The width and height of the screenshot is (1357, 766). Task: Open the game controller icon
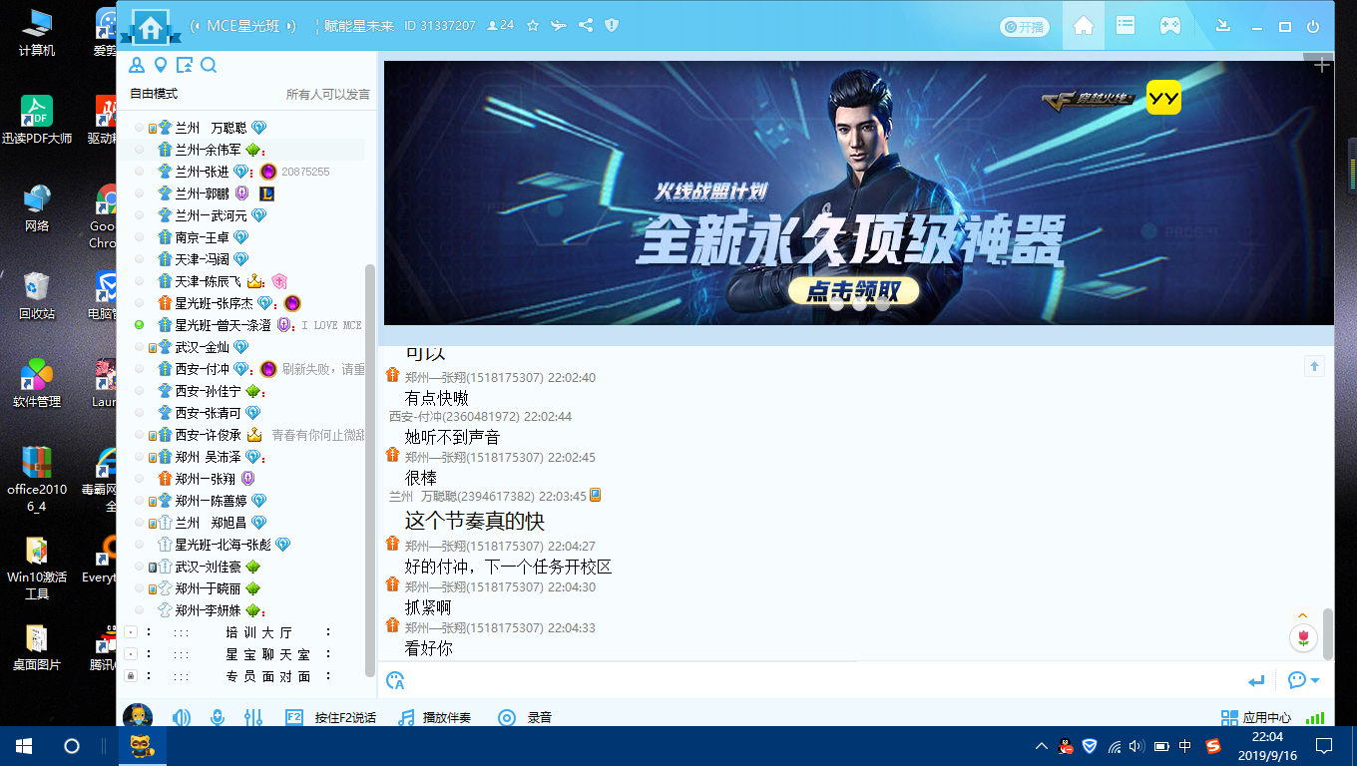(1169, 26)
